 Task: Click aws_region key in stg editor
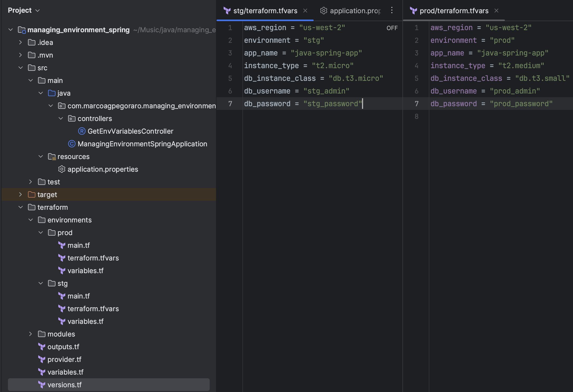[x=265, y=27]
